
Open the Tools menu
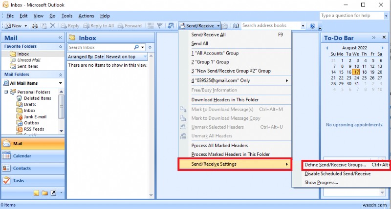click(67, 16)
